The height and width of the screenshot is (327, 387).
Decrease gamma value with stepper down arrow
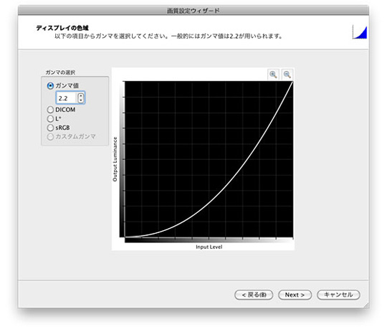click(x=81, y=100)
